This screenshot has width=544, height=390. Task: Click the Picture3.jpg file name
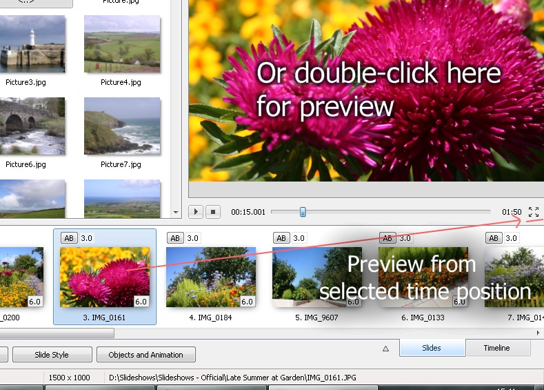(26, 82)
